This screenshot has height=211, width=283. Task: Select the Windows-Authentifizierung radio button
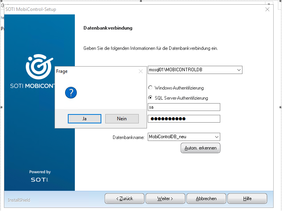[150, 88]
